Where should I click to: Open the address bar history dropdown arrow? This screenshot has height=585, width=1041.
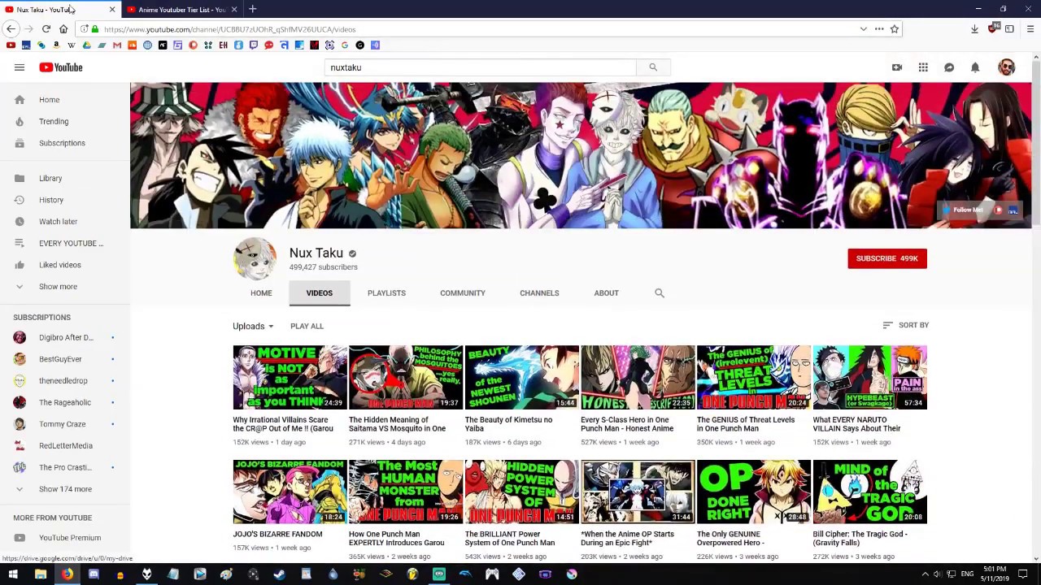click(x=863, y=29)
